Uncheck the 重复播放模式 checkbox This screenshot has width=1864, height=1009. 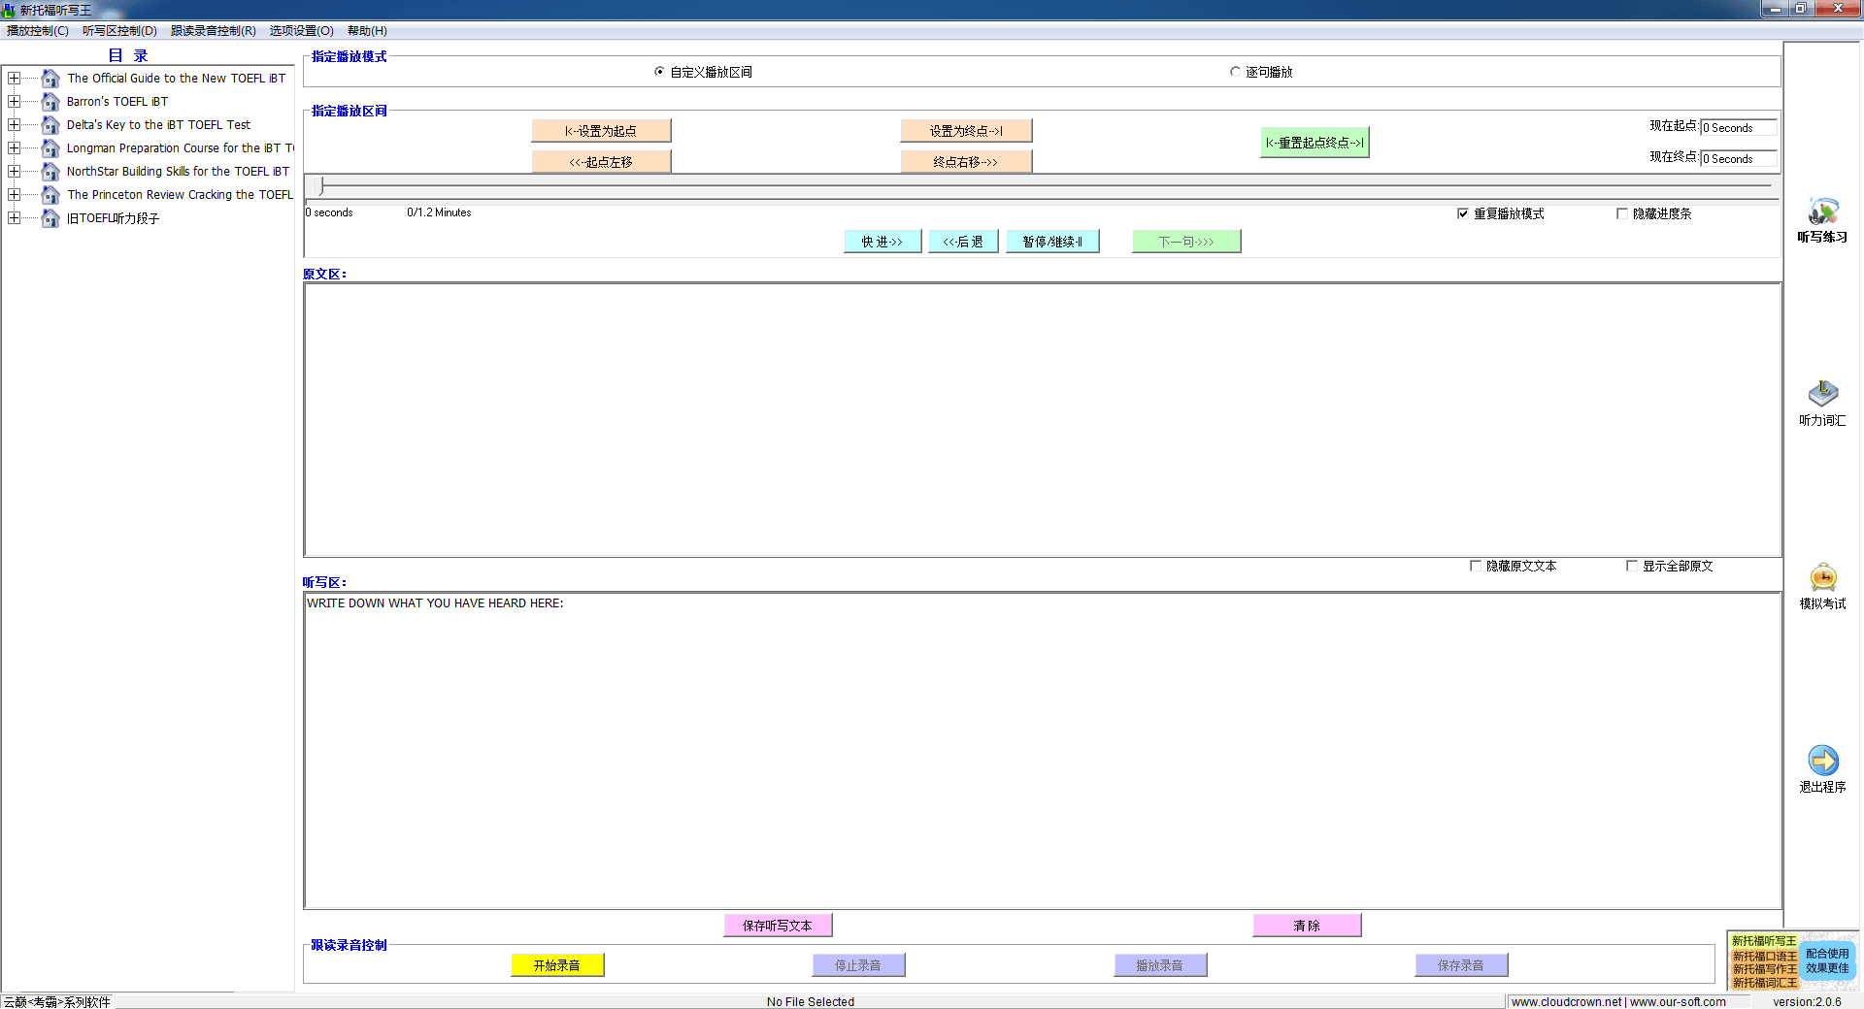click(x=1463, y=213)
